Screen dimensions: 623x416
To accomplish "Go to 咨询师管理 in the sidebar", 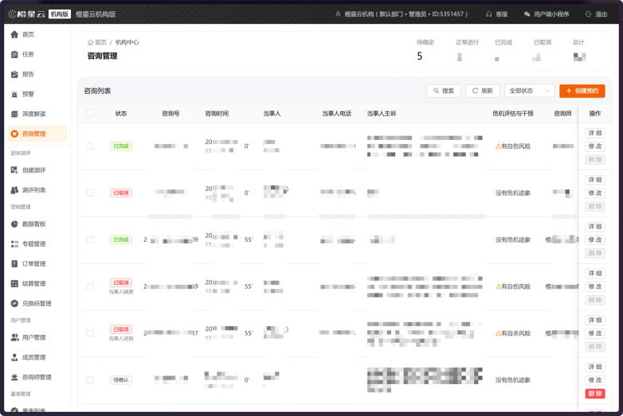I will (x=37, y=377).
